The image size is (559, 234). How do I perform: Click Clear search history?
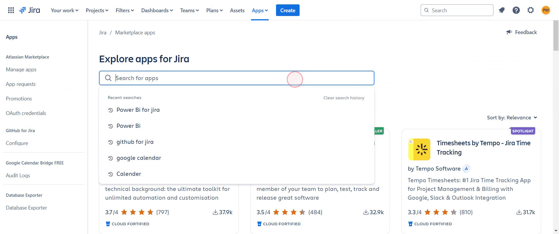point(344,98)
